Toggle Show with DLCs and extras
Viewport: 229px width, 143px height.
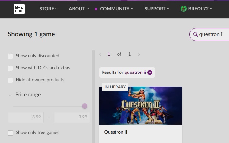pyautogui.click(x=10, y=68)
